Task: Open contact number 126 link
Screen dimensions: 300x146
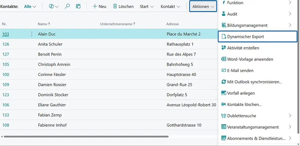Action: (x=6, y=44)
